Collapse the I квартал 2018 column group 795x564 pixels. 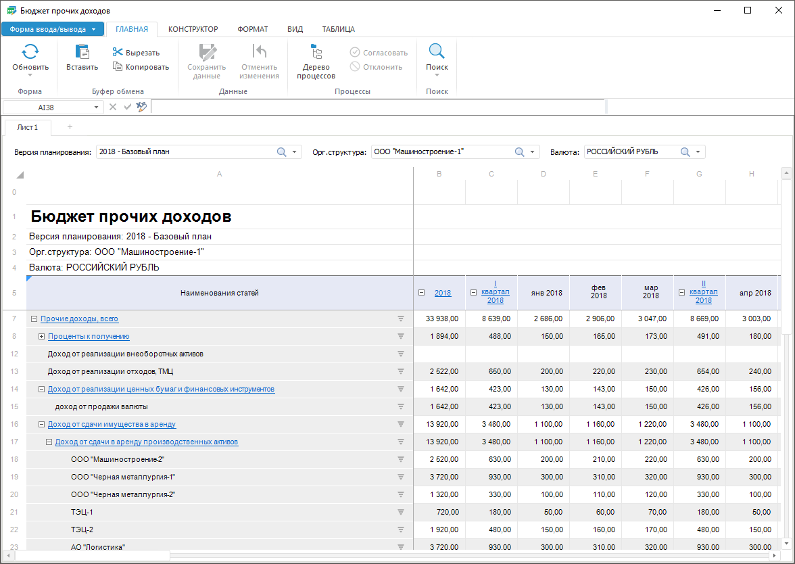click(x=473, y=293)
